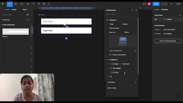The image size is (183, 103).
Task: Open the help question mark button
Action: (x=178, y=97)
